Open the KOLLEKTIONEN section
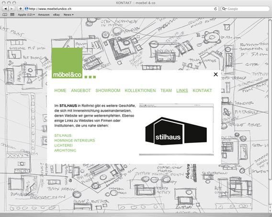272x217 pixels. pyautogui.click(x=140, y=90)
